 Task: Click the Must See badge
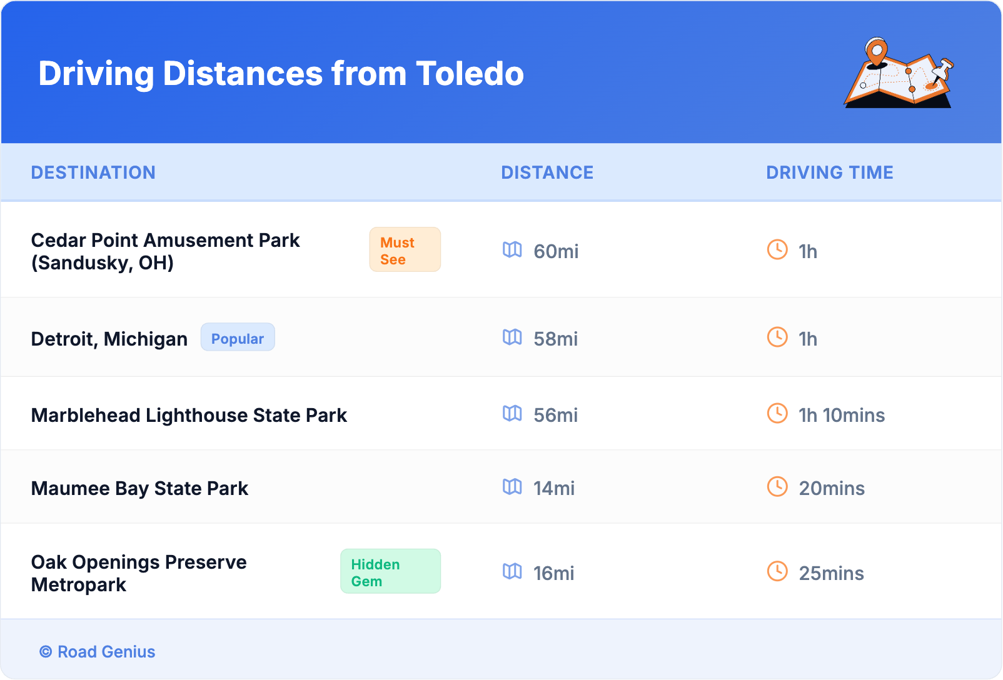(x=405, y=250)
